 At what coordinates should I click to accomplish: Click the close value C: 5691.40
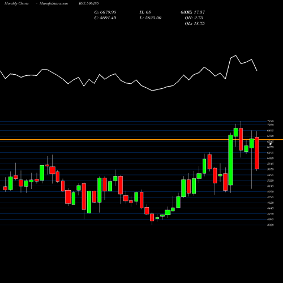[105, 18]
